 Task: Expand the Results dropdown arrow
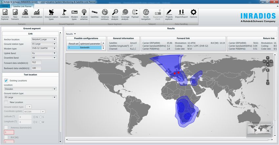tap(75, 34)
